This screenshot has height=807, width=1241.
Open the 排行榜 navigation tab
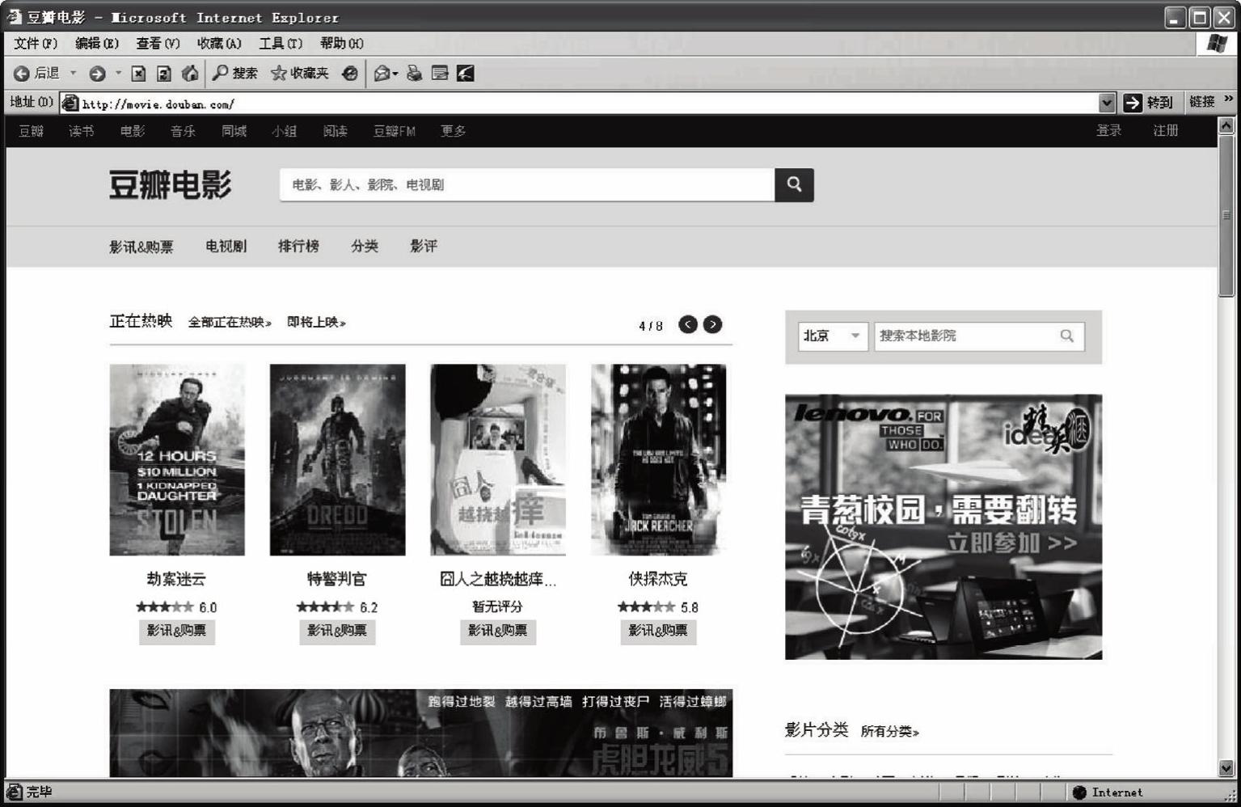click(298, 246)
